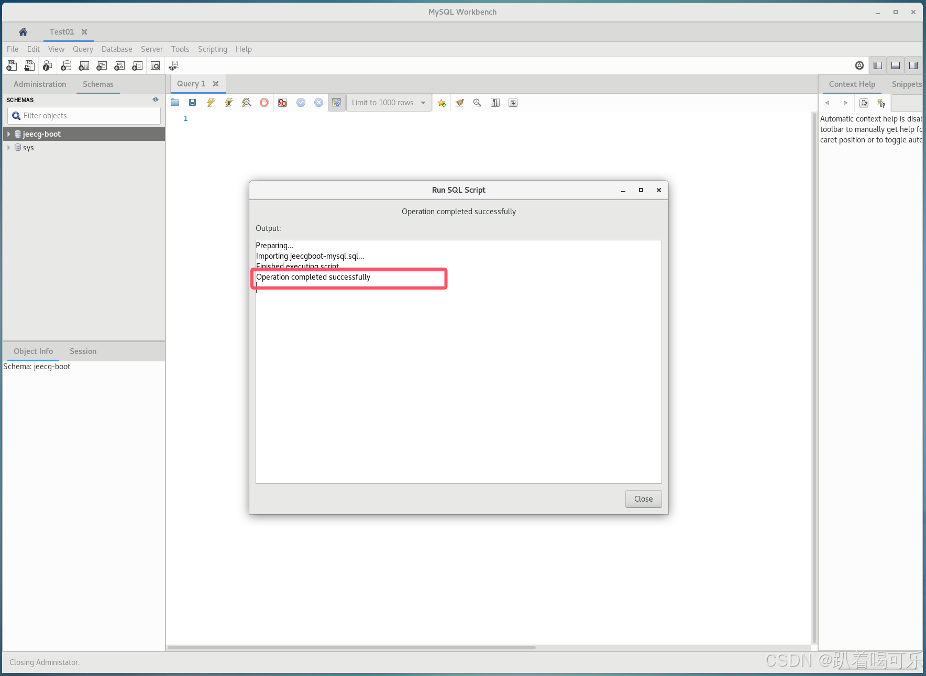This screenshot has height=676, width=926.
Task: Rollback the transaction
Action: point(319,103)
